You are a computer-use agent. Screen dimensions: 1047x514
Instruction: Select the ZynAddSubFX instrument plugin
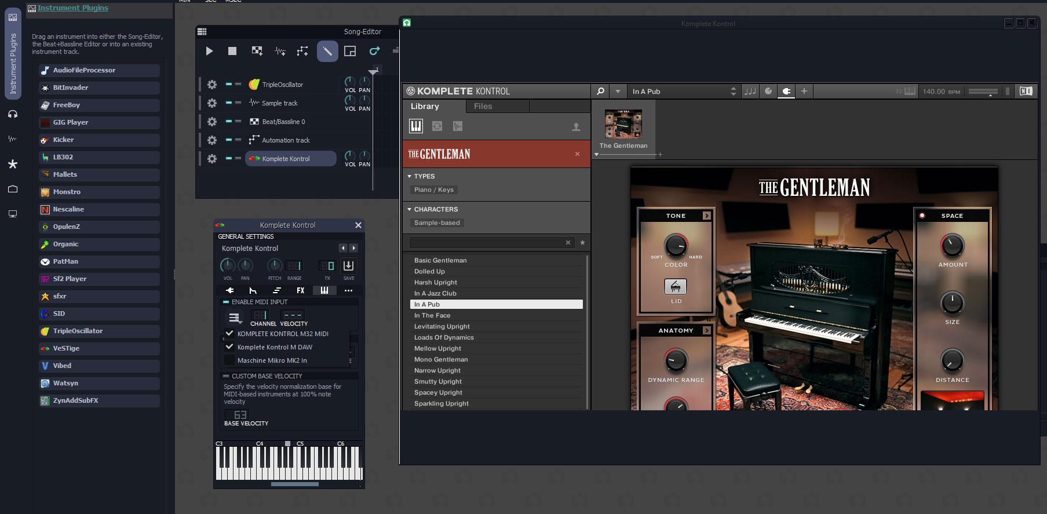[x=99, y=400]
